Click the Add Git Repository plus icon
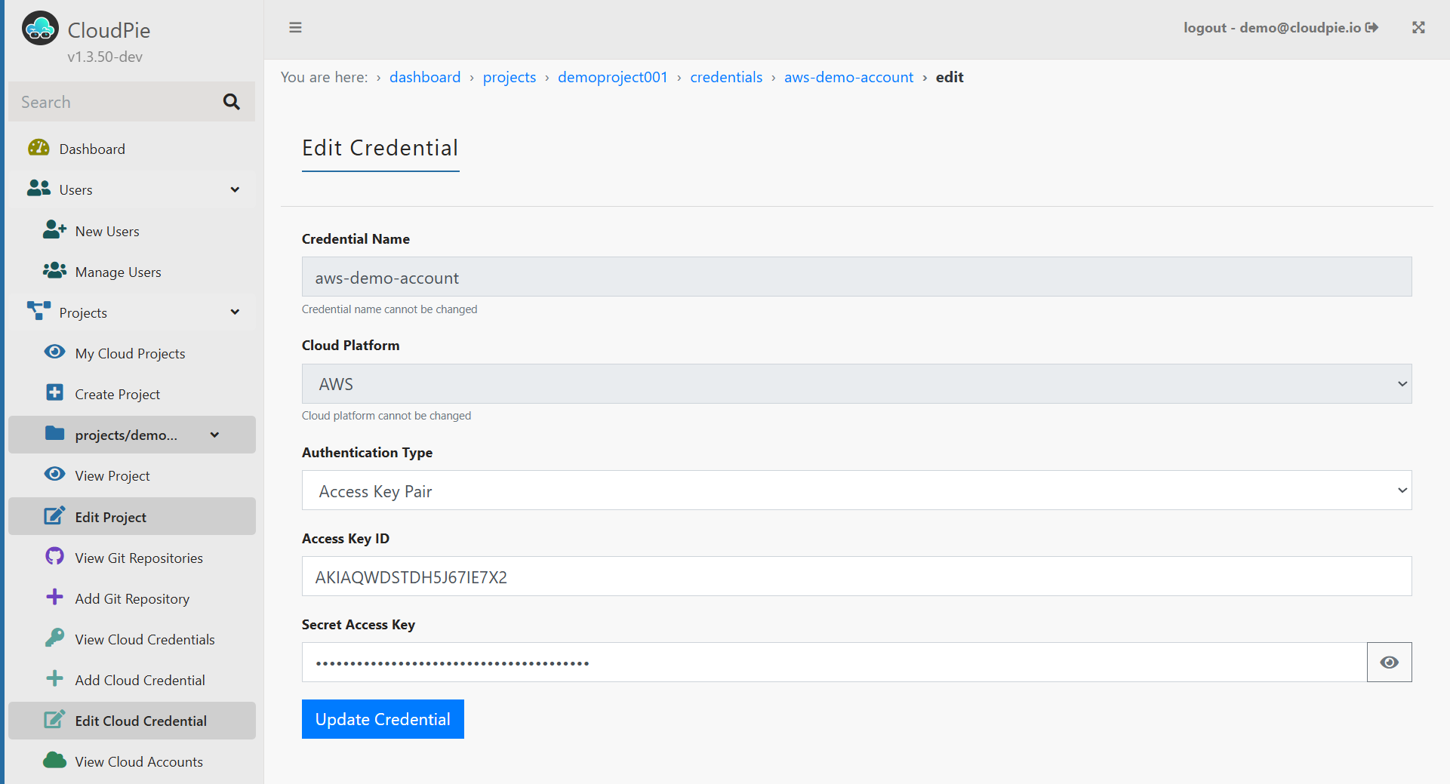This screenshot has width=1450, height=784. pyautogui.click(x=54, y=598)
